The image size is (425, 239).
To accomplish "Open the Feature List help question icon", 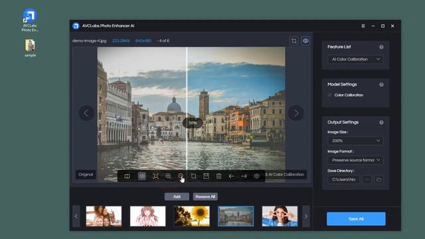I will (381, 47).
